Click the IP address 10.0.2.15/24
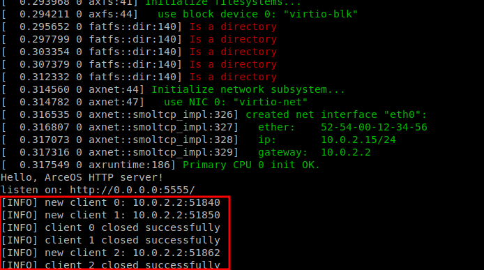Screen dimensions: 484x270 pyautogui.click(x=358, y=140)
